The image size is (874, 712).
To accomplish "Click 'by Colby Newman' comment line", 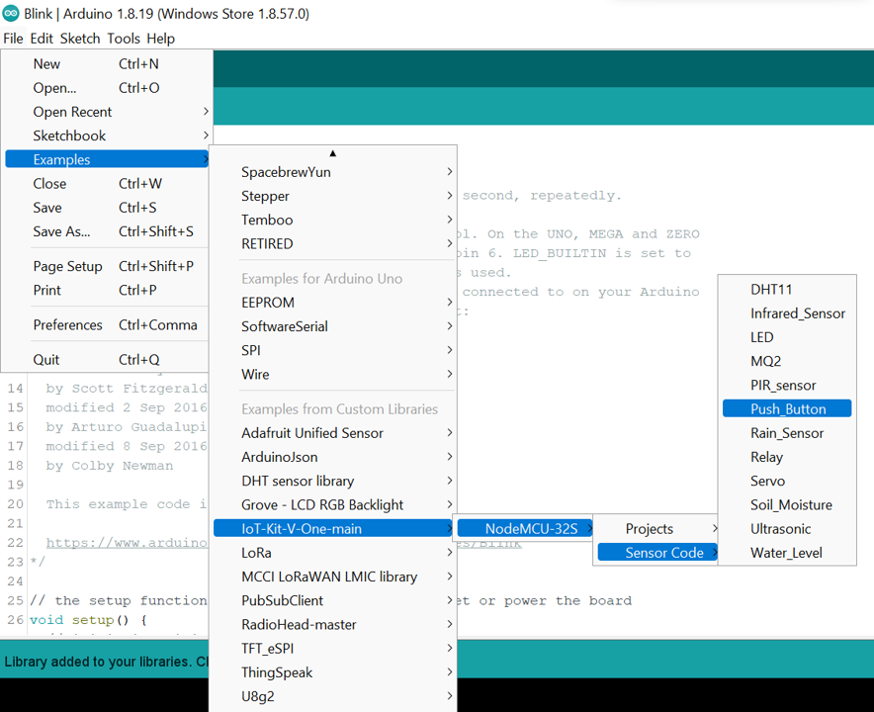I will click(x=109, y=466).
